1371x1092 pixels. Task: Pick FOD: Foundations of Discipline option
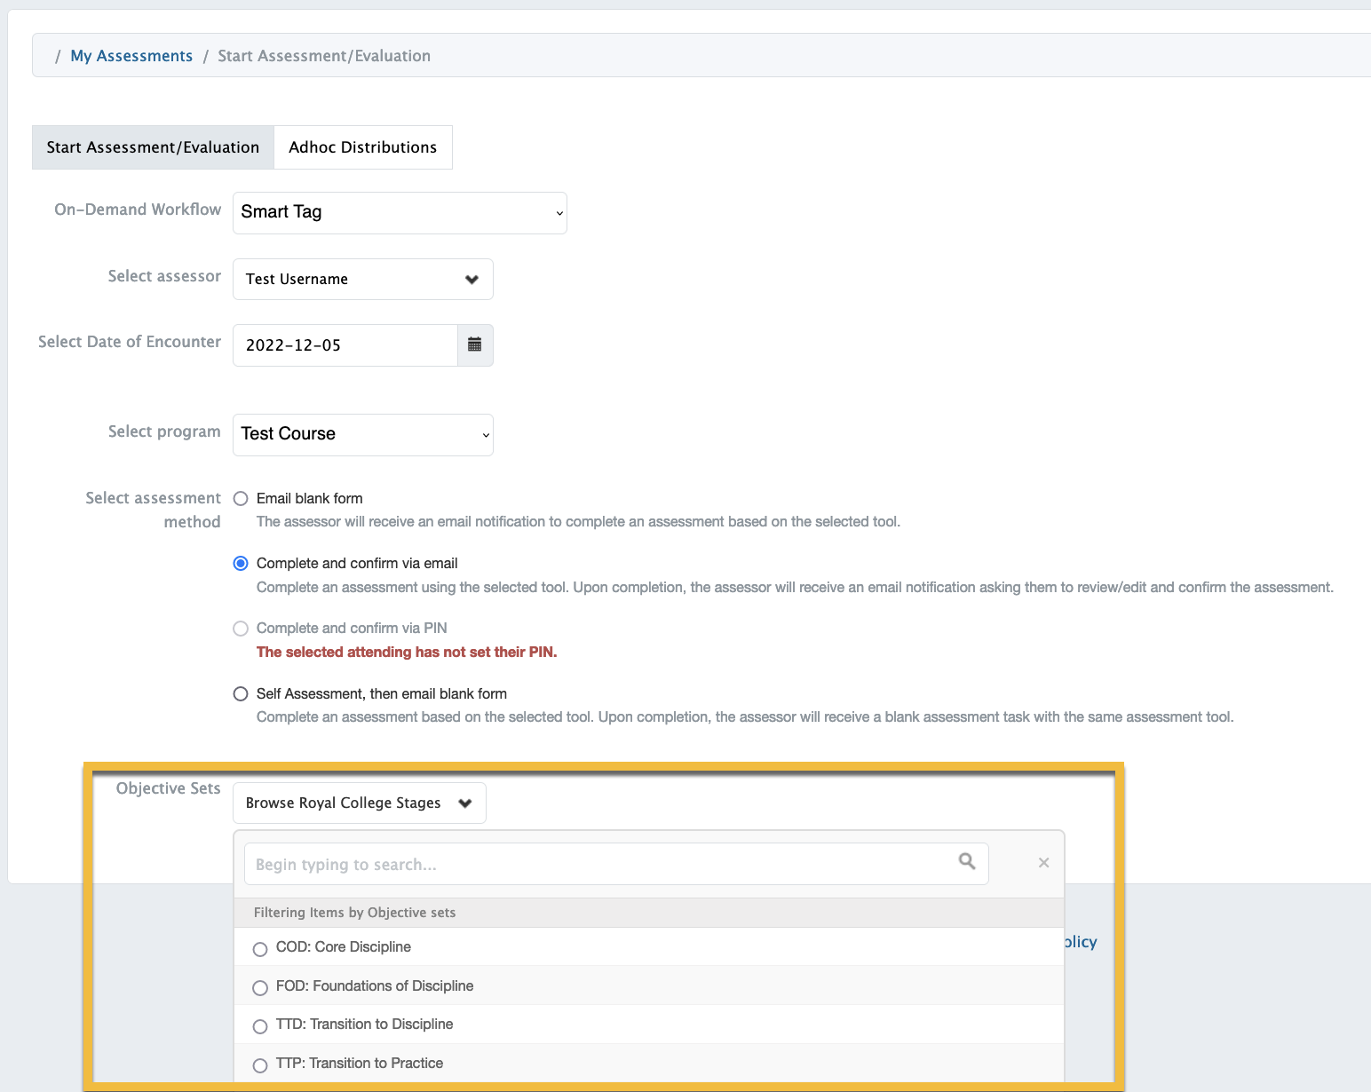260,987
